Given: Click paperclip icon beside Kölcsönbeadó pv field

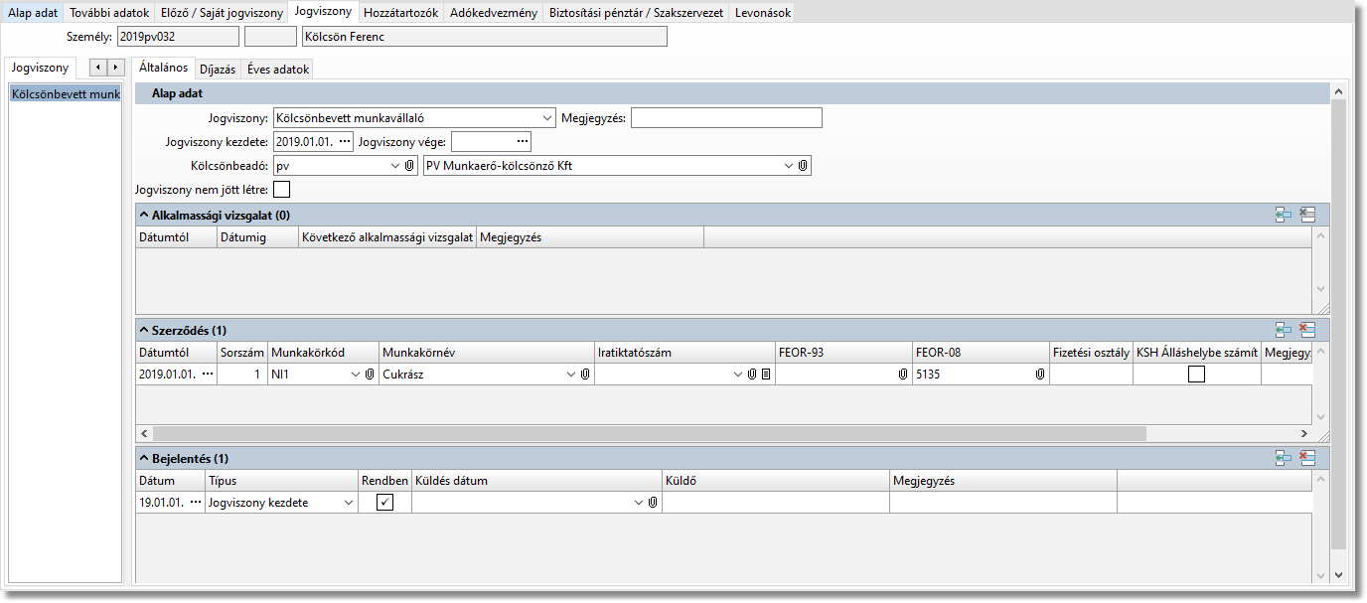Looking at the screenshot, I should [x=408, y=166].
